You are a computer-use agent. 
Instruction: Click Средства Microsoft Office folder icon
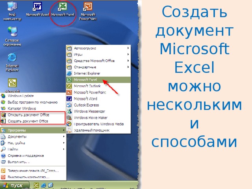tap(69, 61)
